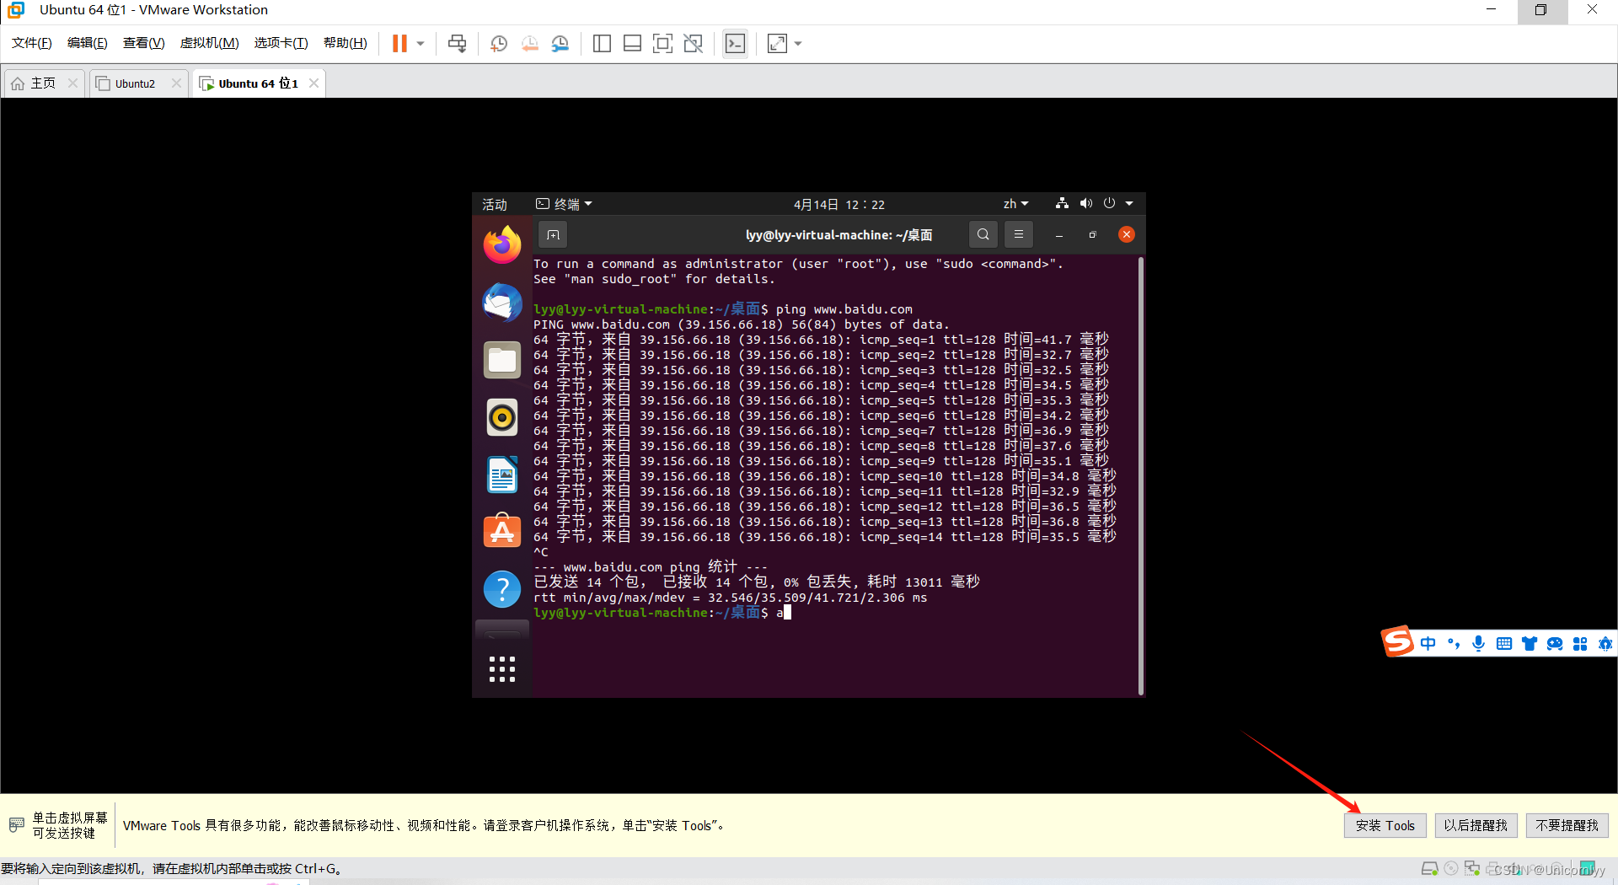Open the terminal hamburger menu

1019,234
